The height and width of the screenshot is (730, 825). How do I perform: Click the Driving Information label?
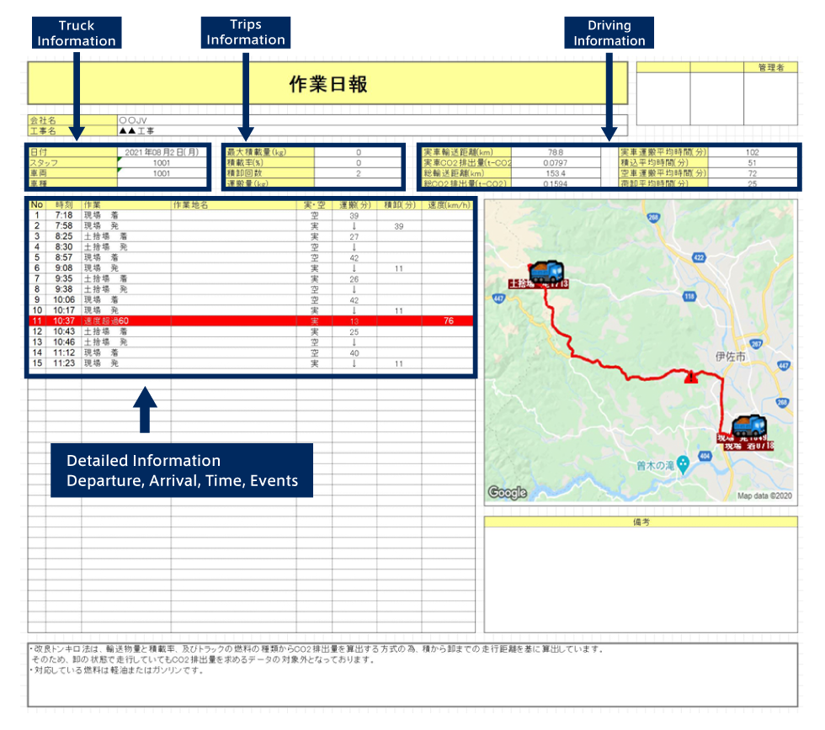point(609,33)
